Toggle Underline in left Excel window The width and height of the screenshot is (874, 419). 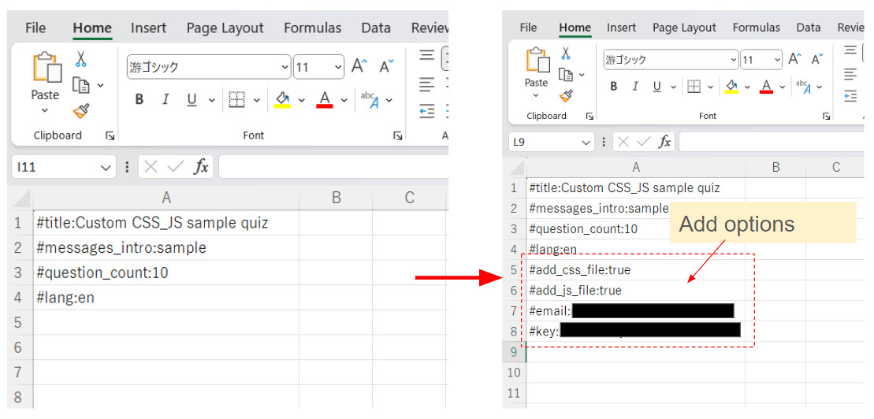click(x=192, y=100)
